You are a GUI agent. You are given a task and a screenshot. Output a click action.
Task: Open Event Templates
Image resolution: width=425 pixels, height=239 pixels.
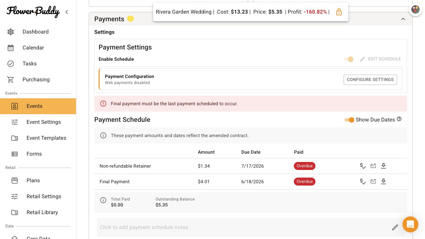38,138
